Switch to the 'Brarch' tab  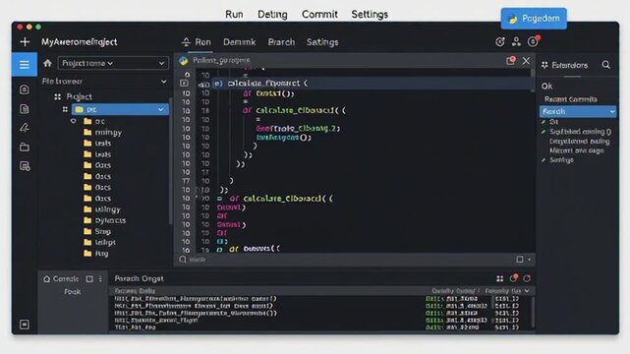[281, 41]
